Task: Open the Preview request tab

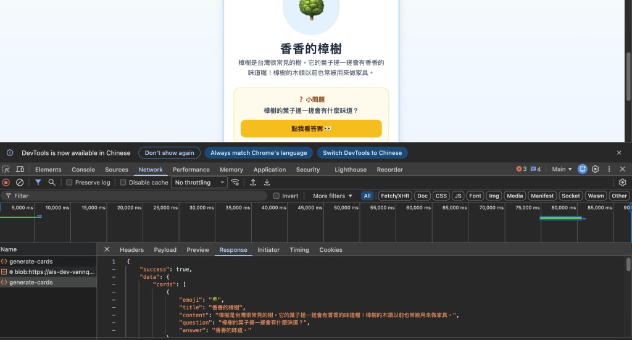Action: pyautogui.click(x=198, y=250)
